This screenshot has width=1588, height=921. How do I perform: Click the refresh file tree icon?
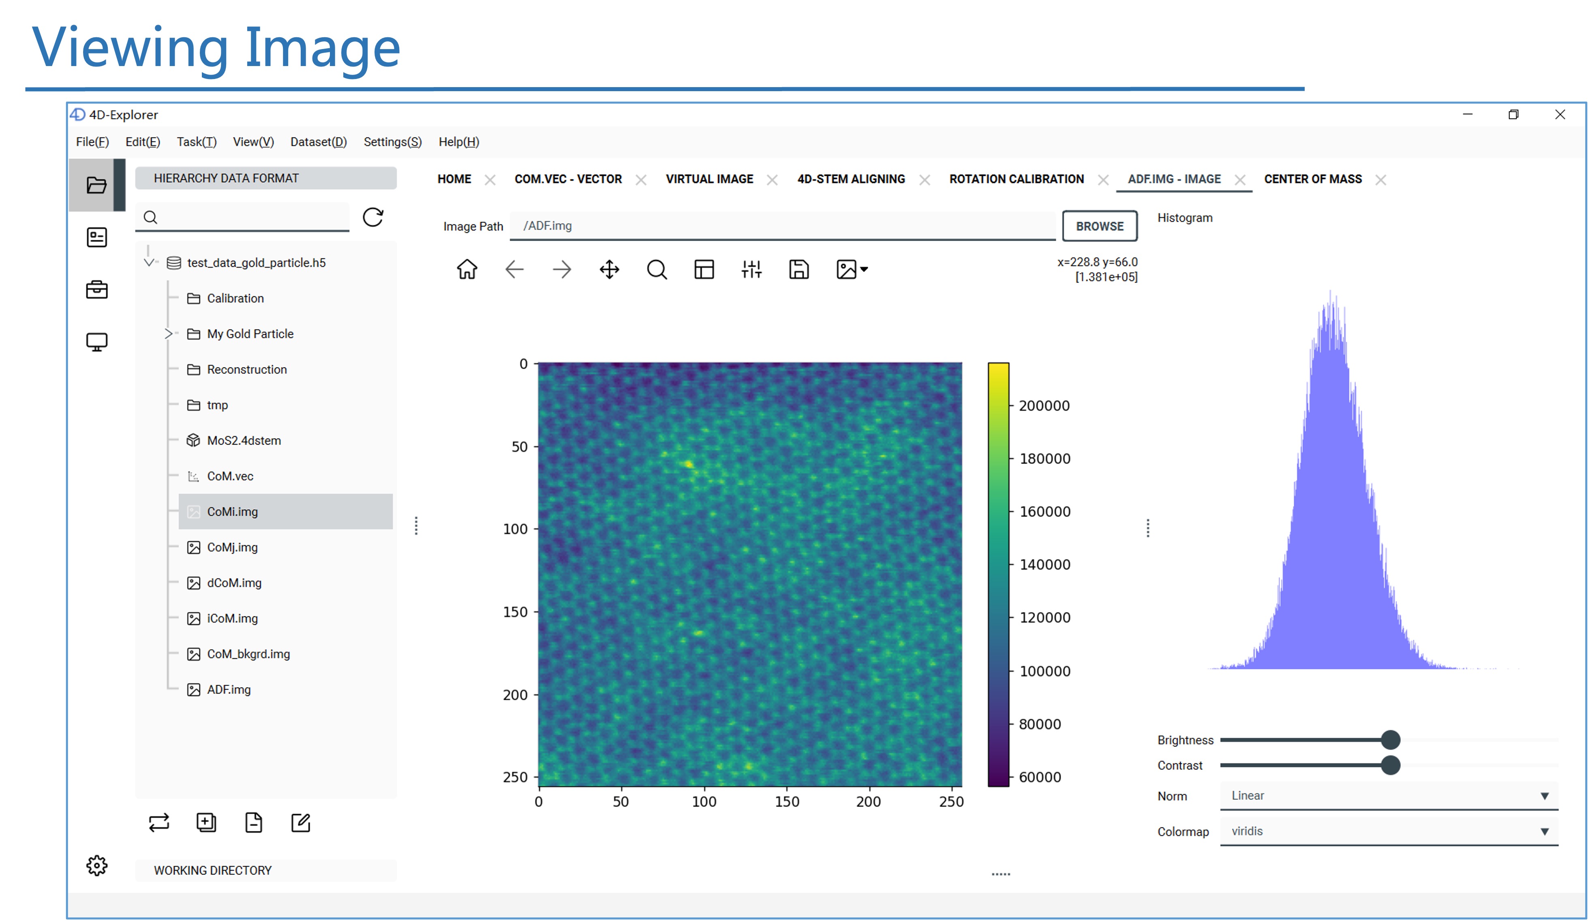pos(373,217)
